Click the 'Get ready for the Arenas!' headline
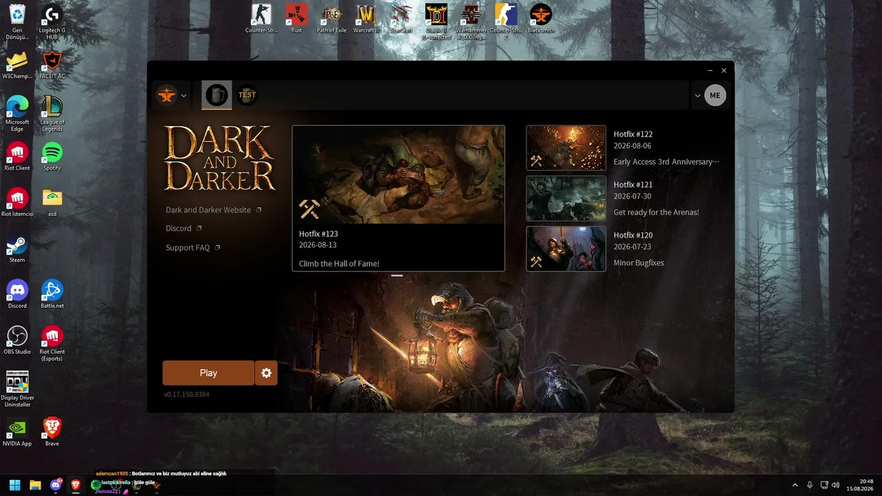The image size is (882, 496). (x=656, y=212)
